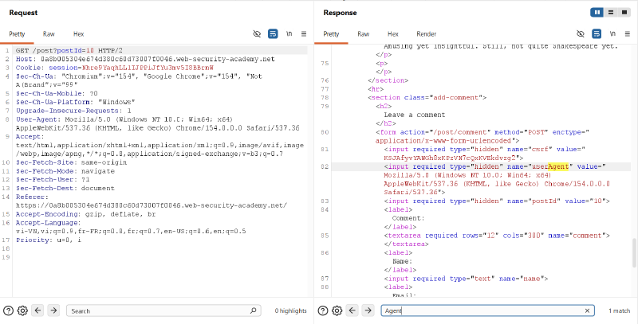The image size is (638, 324).
Task: Click the '1 match' counter
Action: coord(620,310)
